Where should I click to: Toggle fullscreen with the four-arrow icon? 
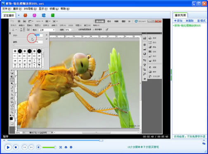tap(61, 147)
